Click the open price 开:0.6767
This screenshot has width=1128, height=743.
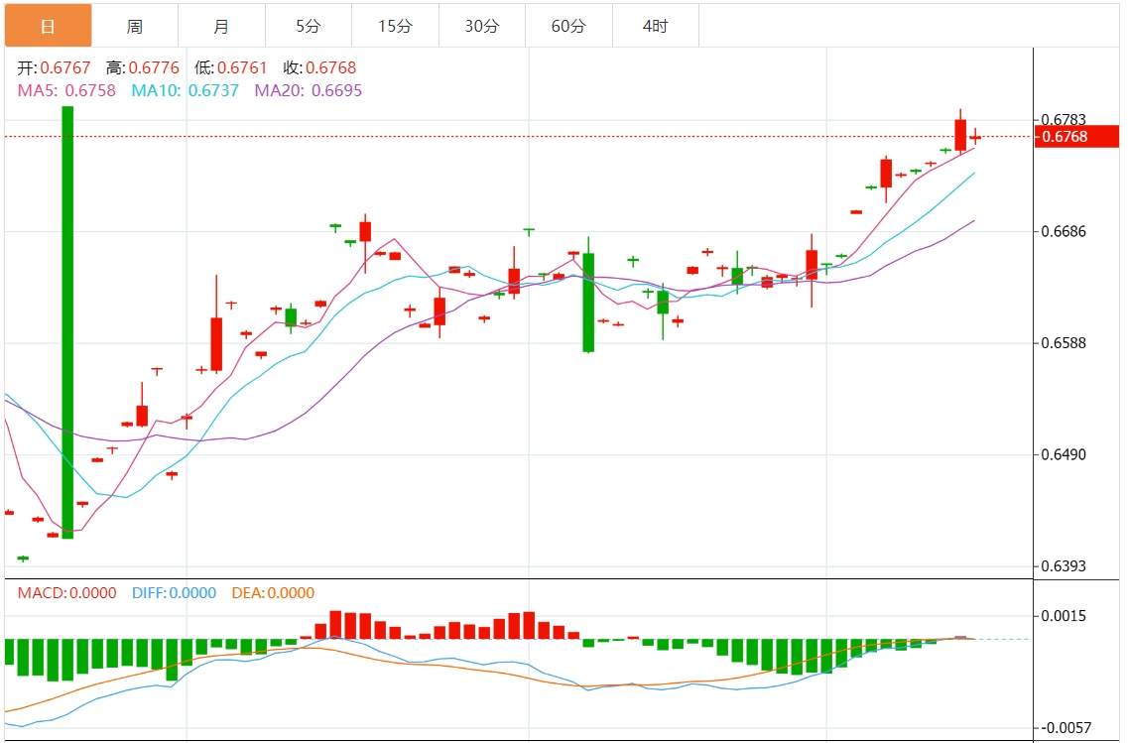(x=54, y=67)
